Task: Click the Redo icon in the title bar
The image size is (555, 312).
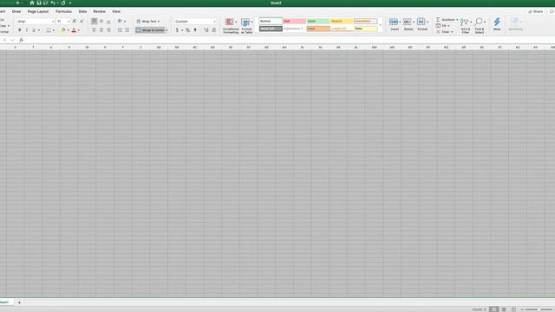Action: pyautogui.click(x=63, y=3)
